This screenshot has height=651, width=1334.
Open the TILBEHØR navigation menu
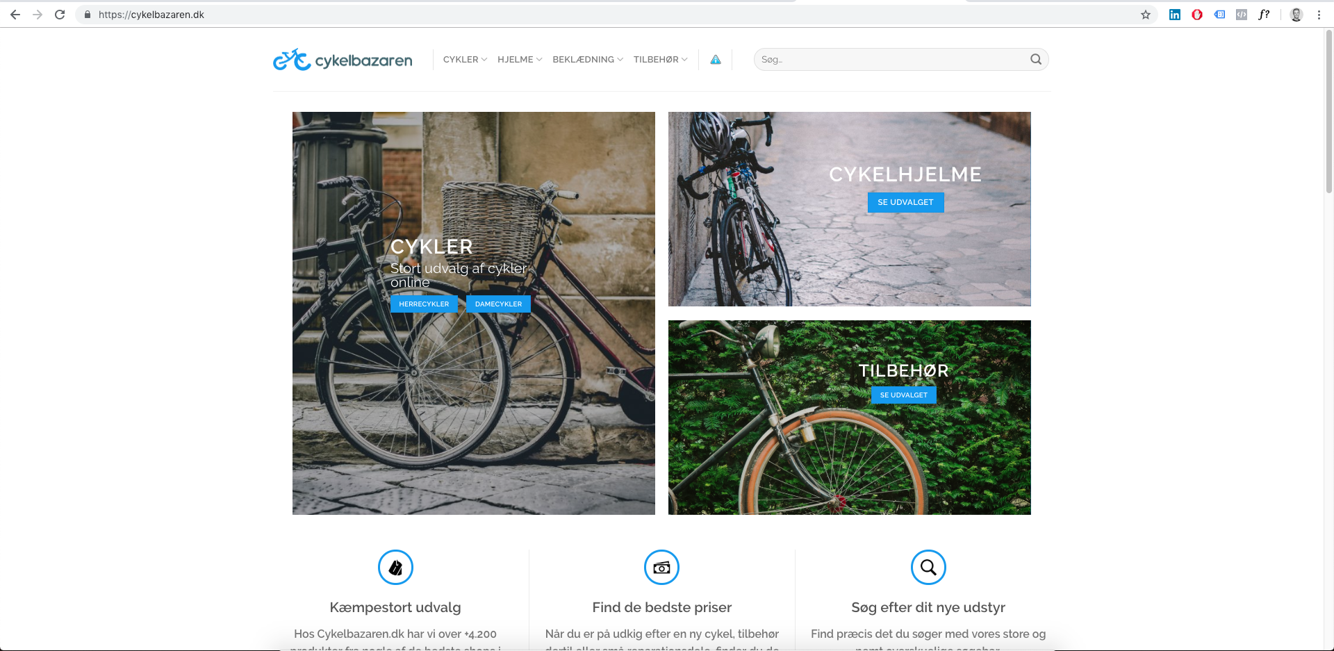[660, 60]
